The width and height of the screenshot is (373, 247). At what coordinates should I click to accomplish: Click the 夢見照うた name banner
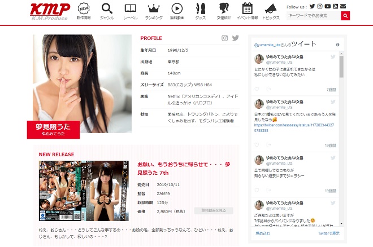click(x=53, y=130)
